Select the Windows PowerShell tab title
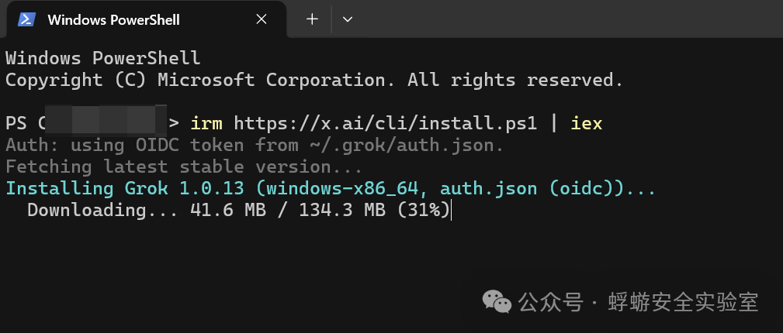The width and height of the screenshot is (783, 333). (113, 20)
